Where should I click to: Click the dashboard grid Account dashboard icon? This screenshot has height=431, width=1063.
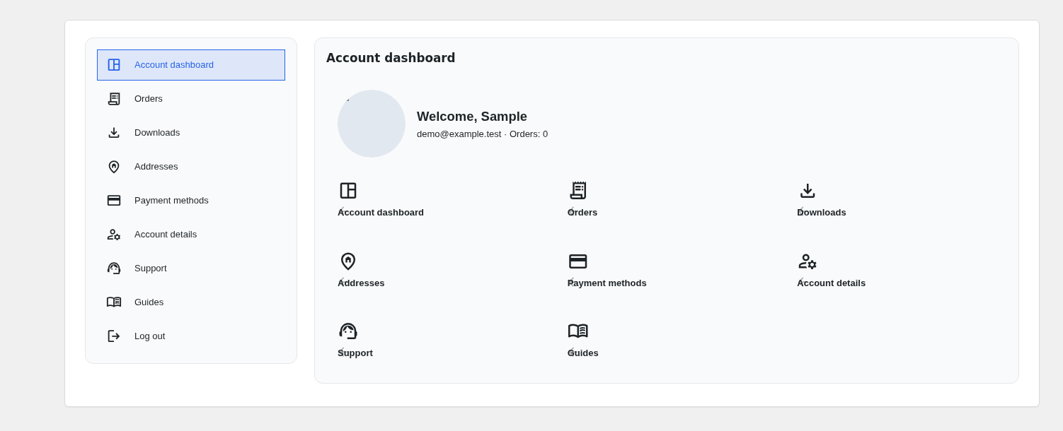[348, 191]
